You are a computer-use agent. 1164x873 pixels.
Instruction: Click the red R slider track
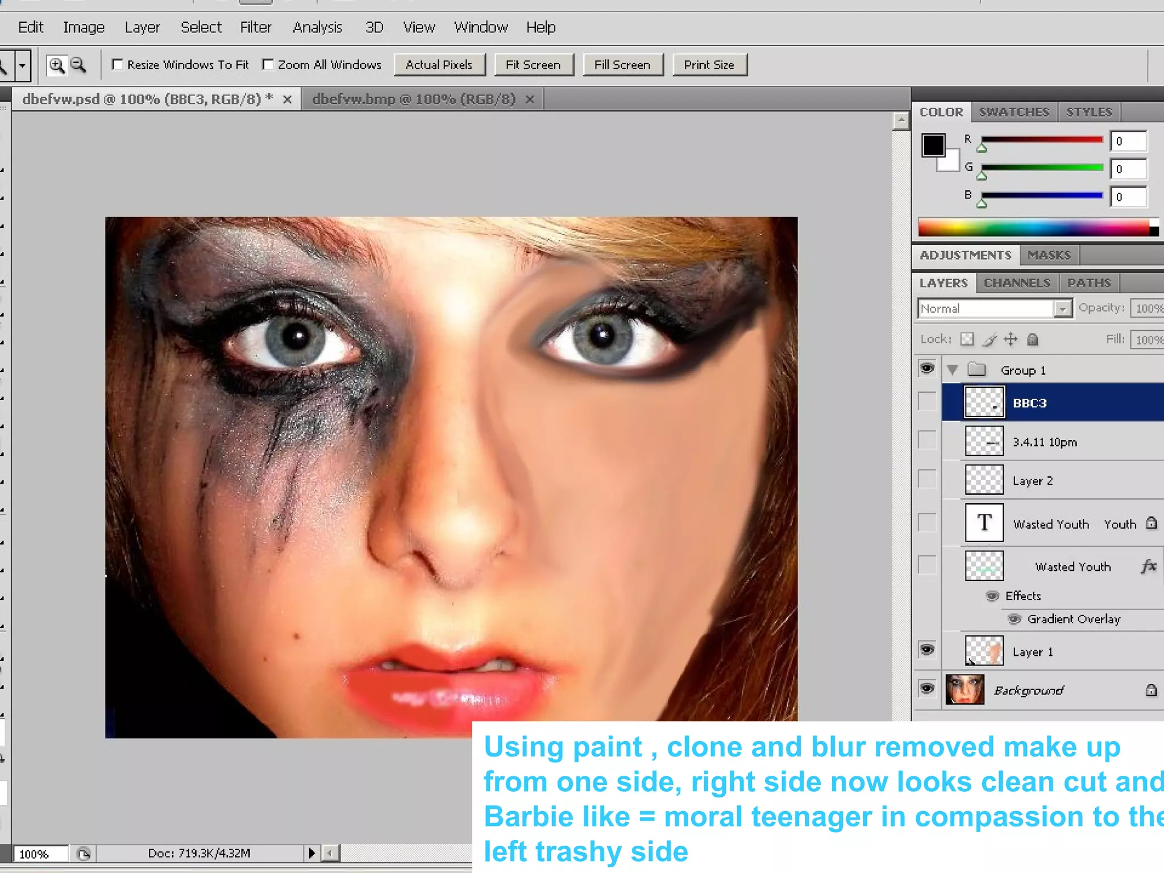tap(1042, 139)
